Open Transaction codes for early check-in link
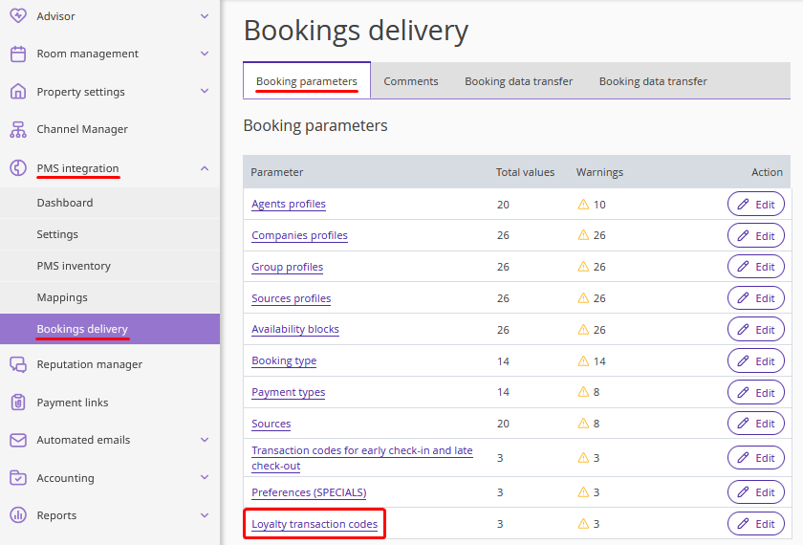This screenshot has height=545, width=803. point(362,458)
